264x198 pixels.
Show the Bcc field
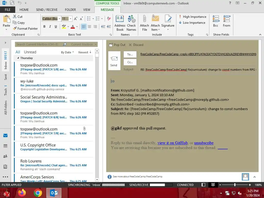click(216, 21)
